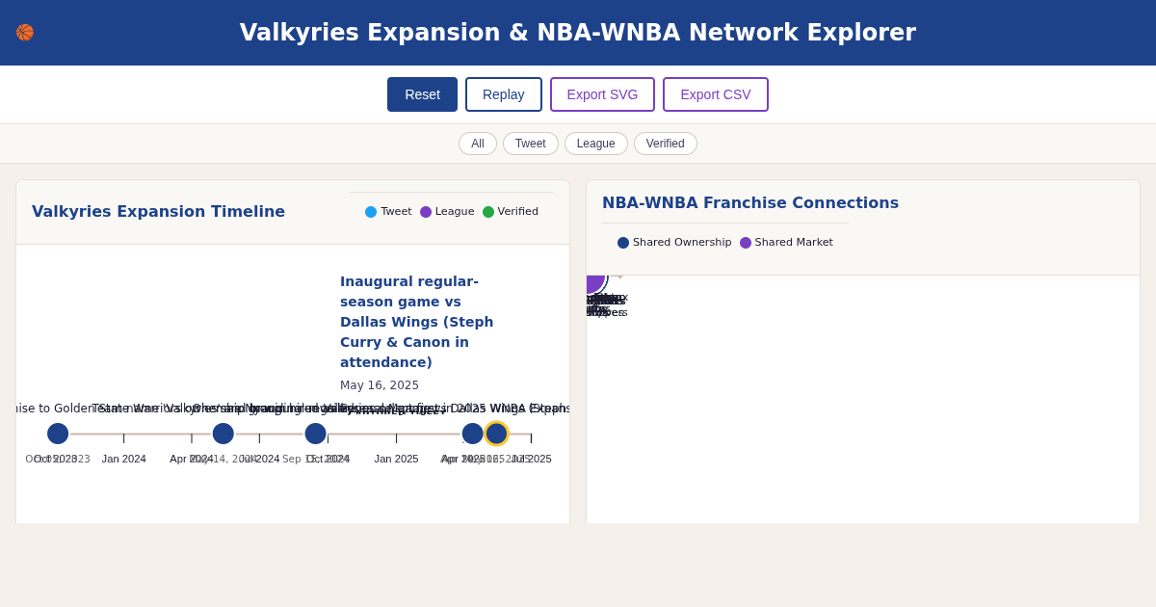
Task: Filter events by Verified chip
Action: click(666, 144)
